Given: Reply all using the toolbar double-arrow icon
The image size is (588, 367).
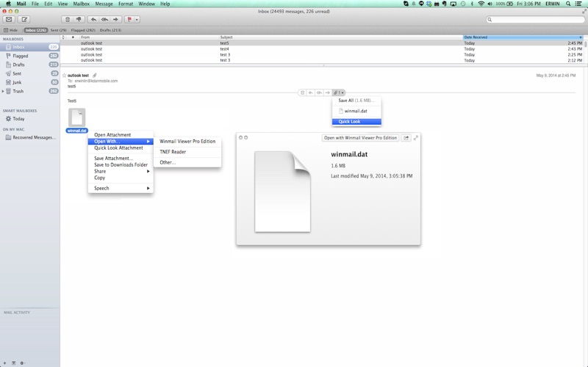Looking at the screenshot, I should pos(104,20).
